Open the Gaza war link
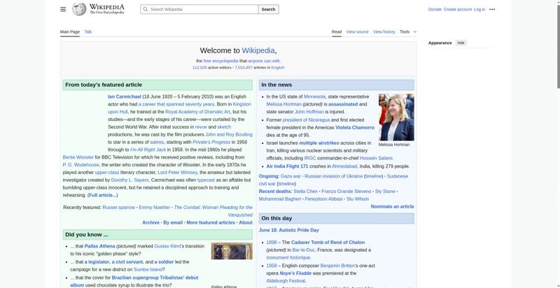 tap(290, 176)
